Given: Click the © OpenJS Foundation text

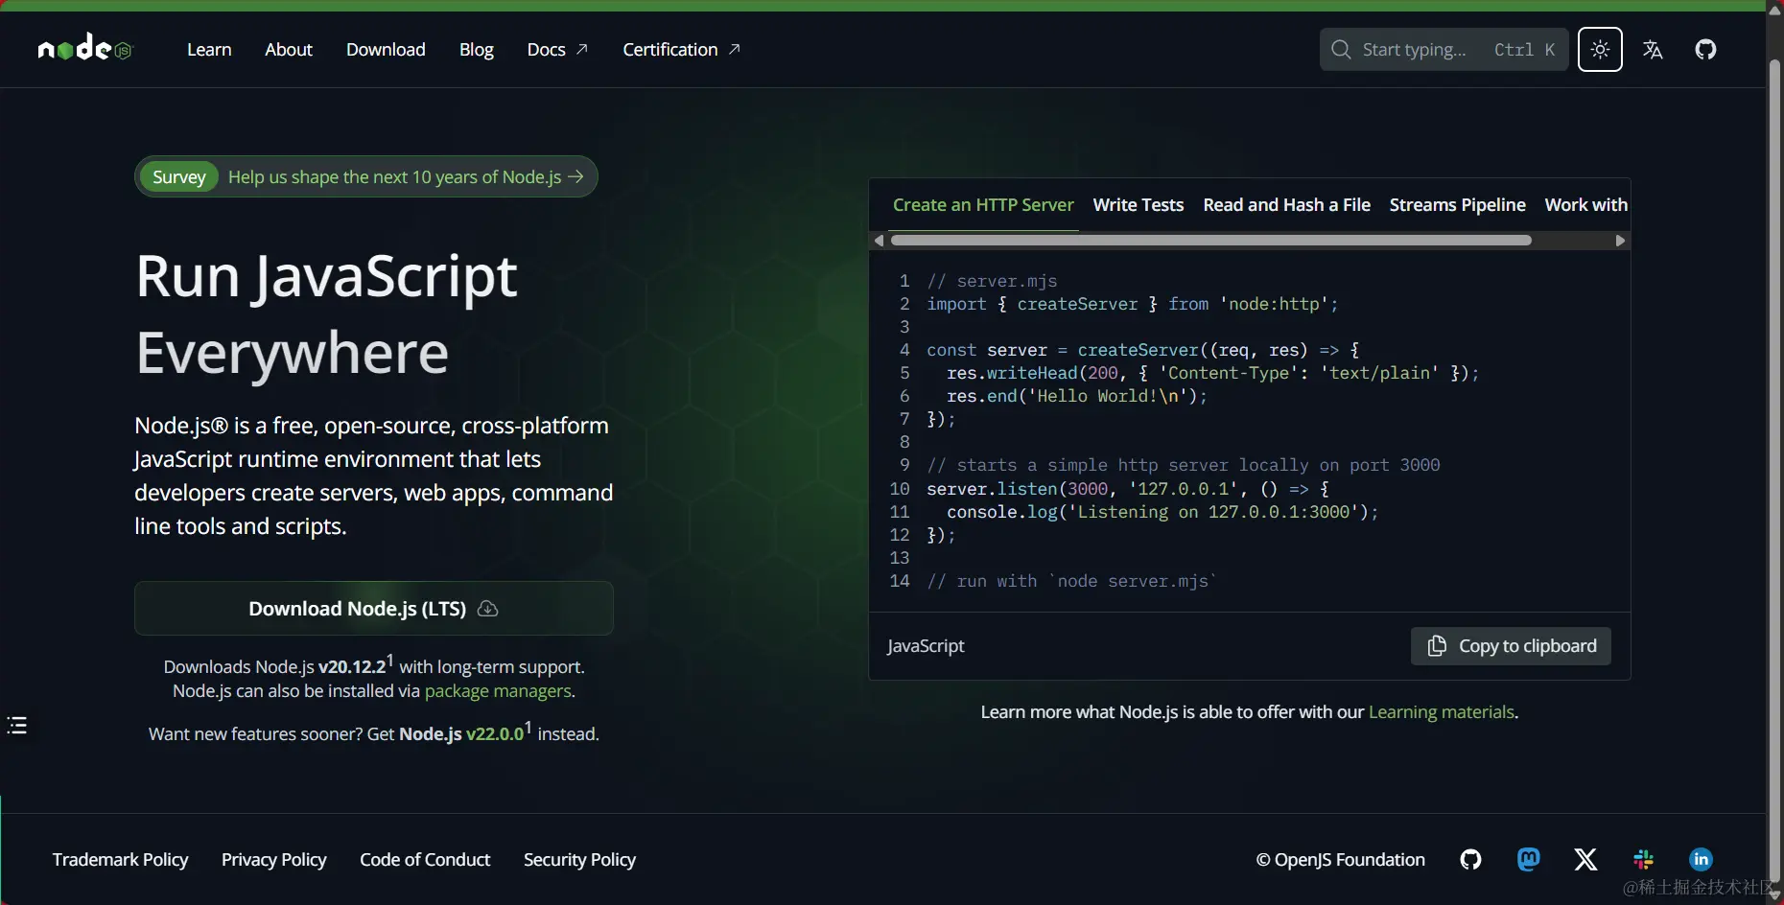Looking at the screenshot, I should point(1341,860).
